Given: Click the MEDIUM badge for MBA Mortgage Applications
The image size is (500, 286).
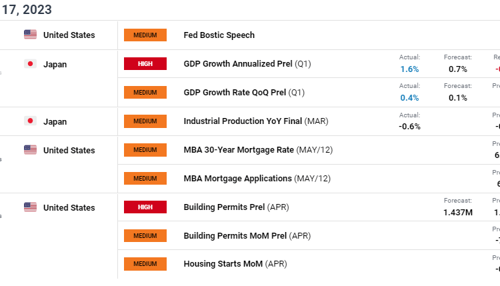Looking at the screenshot, I should (x=145, y=179).
